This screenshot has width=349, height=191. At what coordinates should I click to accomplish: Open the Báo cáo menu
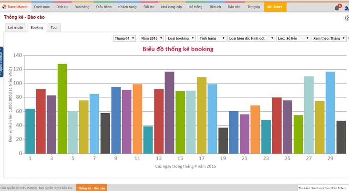[234, 7]
